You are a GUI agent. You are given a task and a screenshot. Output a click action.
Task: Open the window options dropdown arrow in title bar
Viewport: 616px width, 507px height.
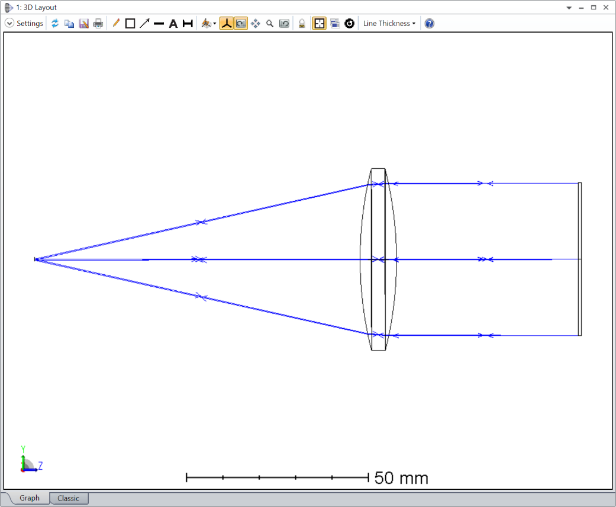tap(569, 8)
